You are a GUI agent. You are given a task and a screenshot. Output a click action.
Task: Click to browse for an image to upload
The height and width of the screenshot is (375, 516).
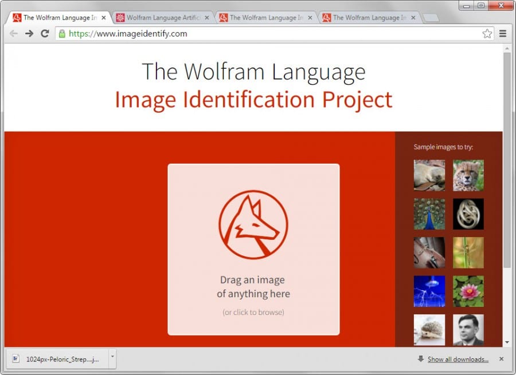point(253,312)
